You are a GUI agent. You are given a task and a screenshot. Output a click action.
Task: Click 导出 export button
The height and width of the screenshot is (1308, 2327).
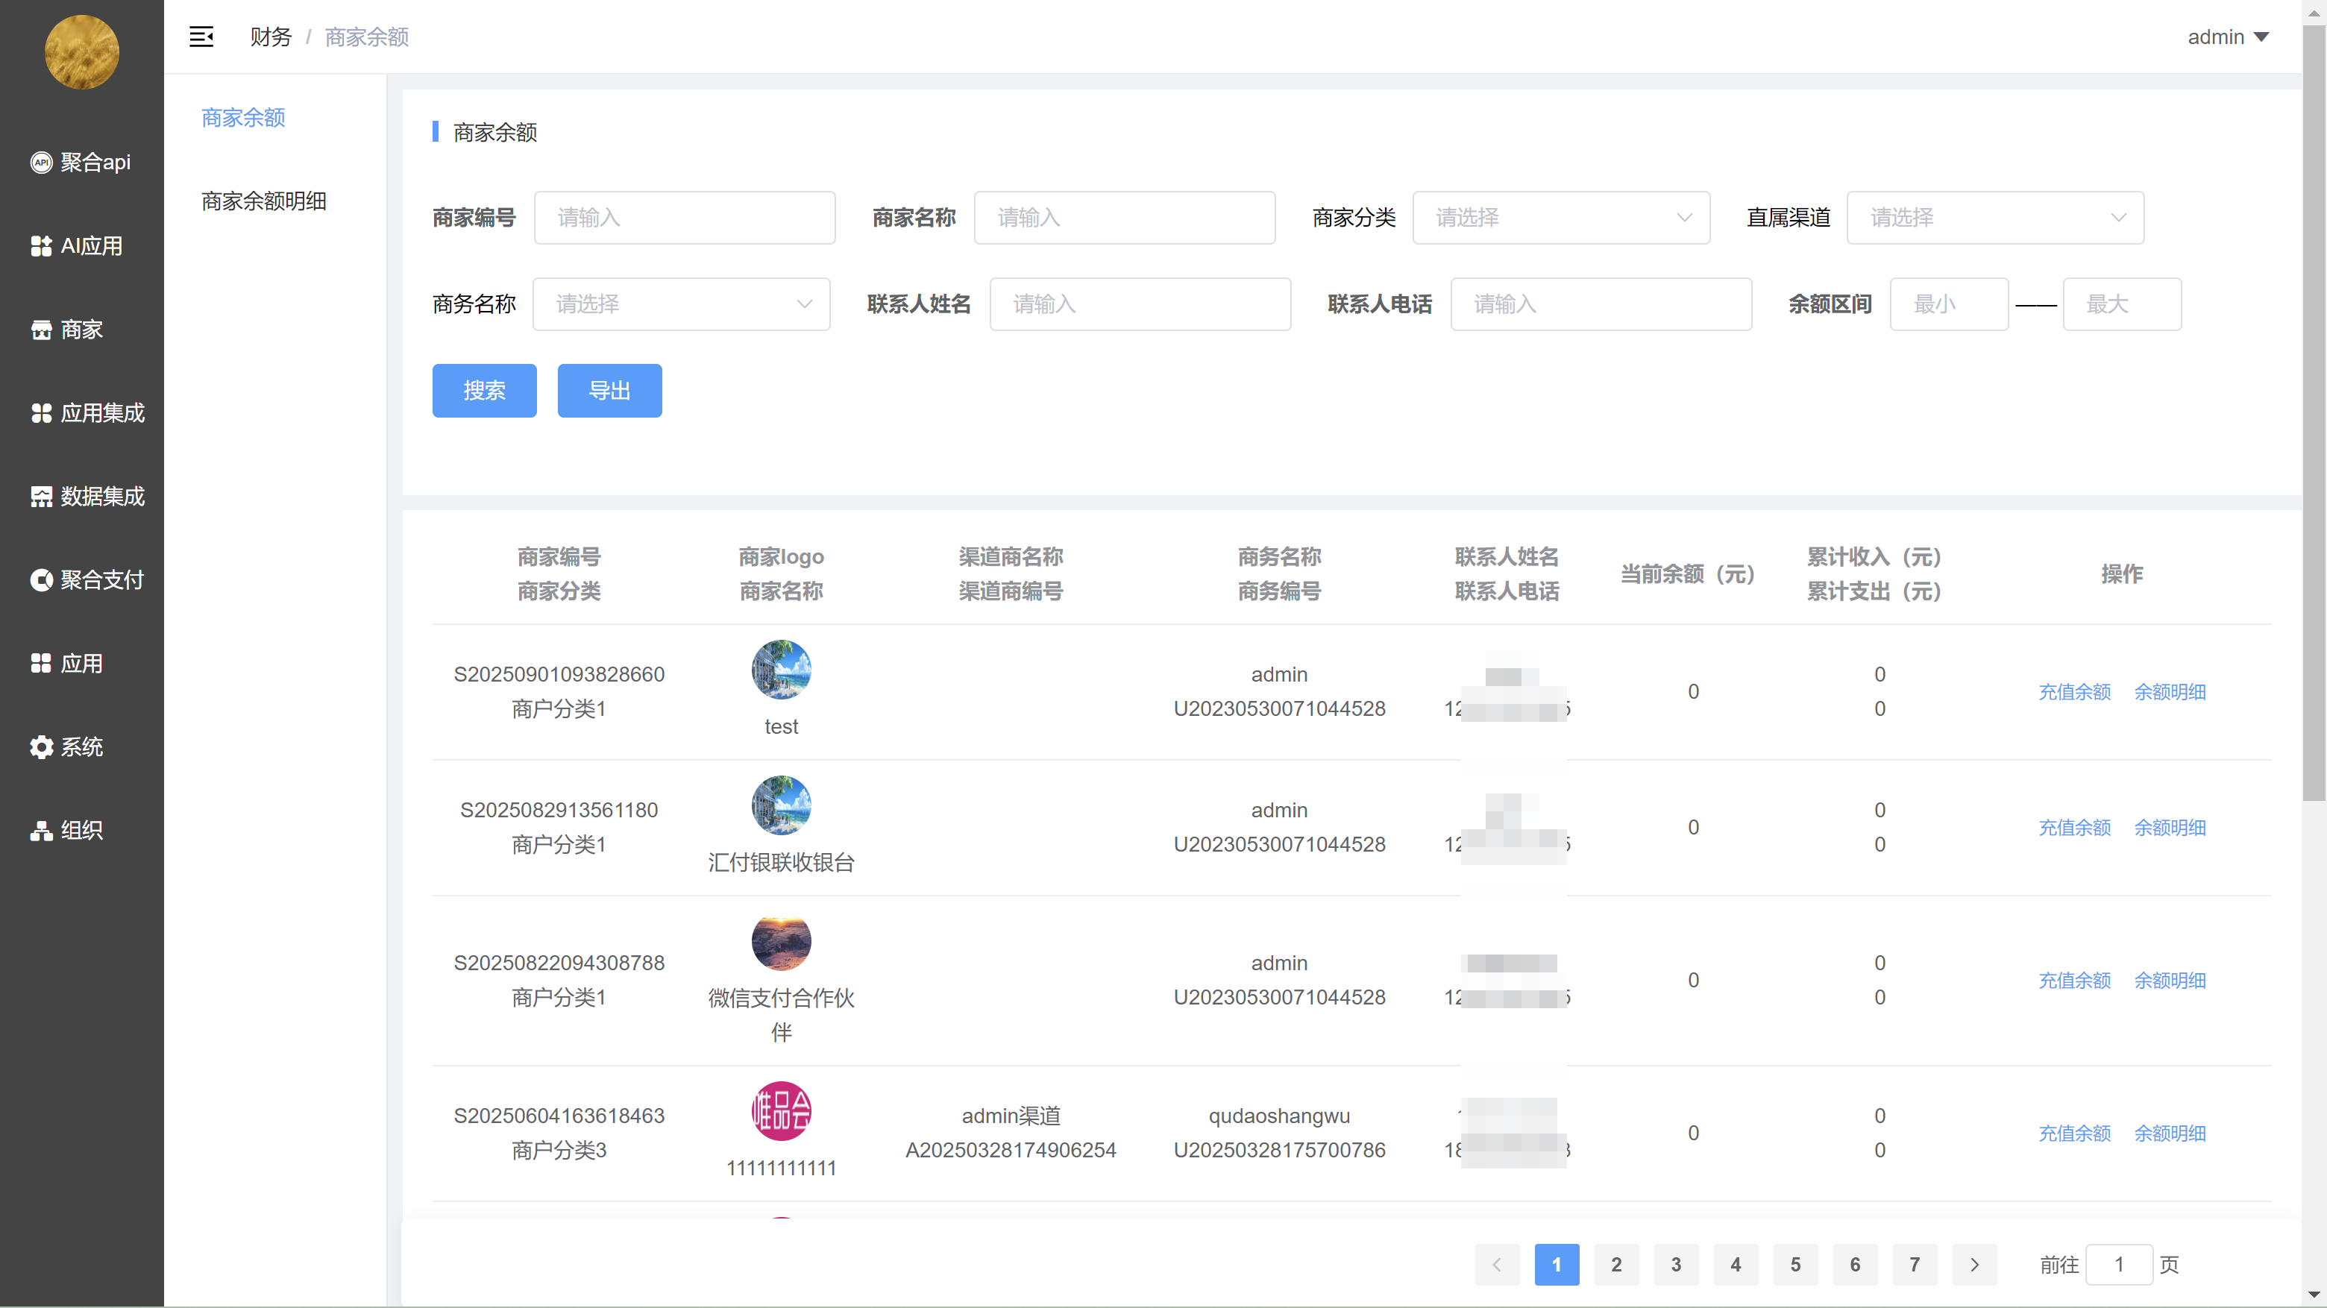609,390
